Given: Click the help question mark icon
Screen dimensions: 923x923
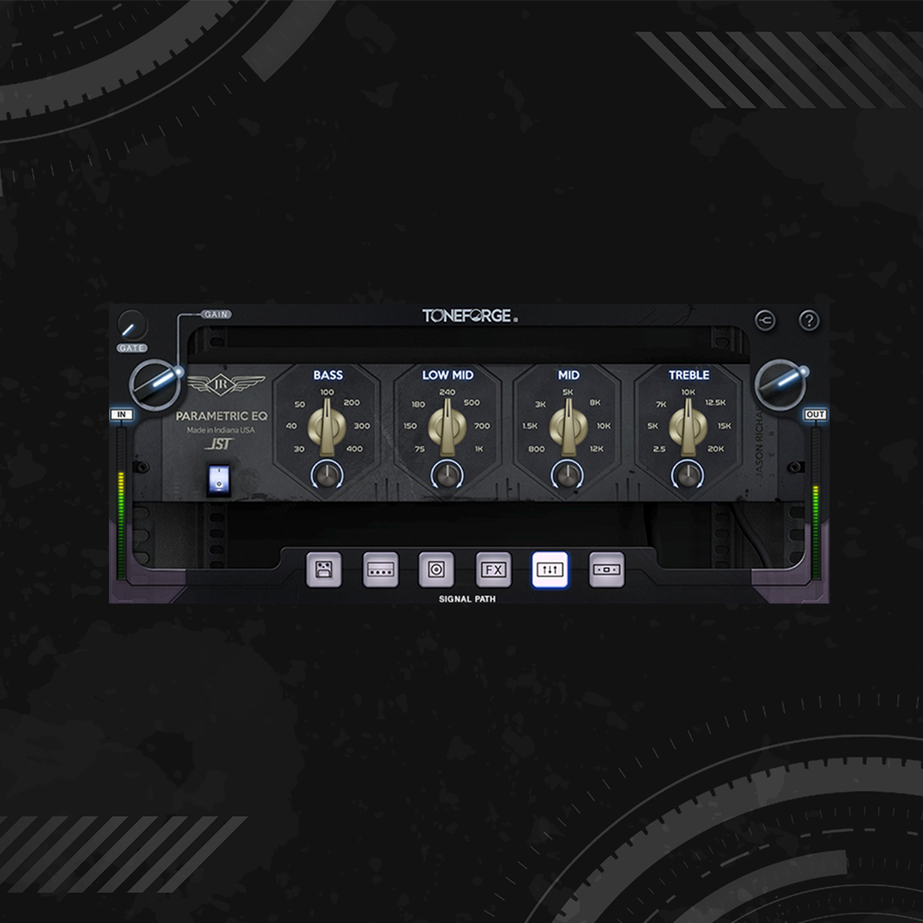Looking at the screenshot, I should tap(809, 320).
